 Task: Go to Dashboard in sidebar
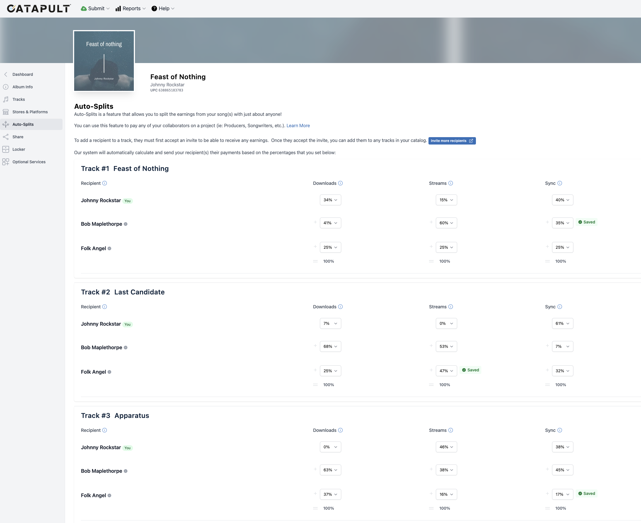[x=31, y=74]
